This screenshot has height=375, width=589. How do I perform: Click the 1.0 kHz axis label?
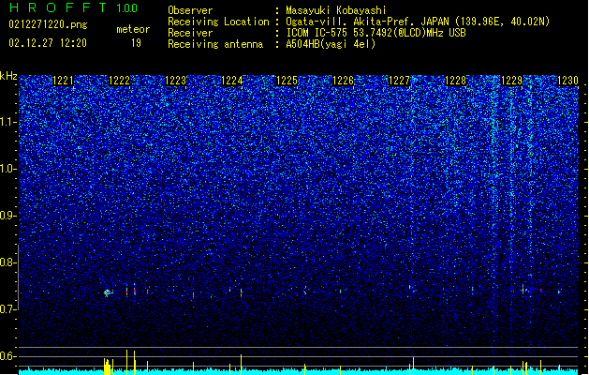tap(8, 169)
